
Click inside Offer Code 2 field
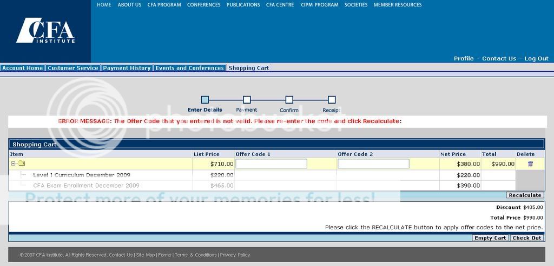click(x=373, y=163)
